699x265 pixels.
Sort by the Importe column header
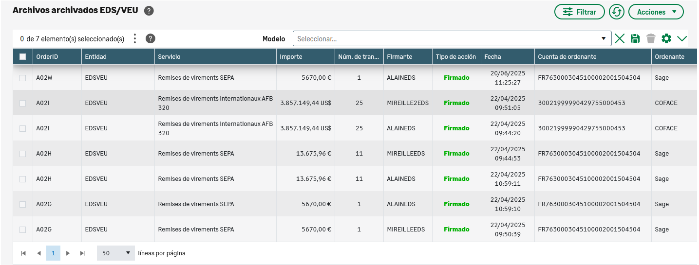coord(305,57)
